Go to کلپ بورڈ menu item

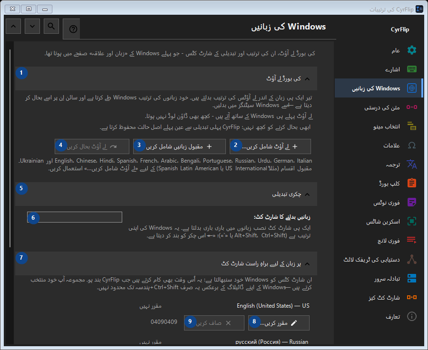378,183
